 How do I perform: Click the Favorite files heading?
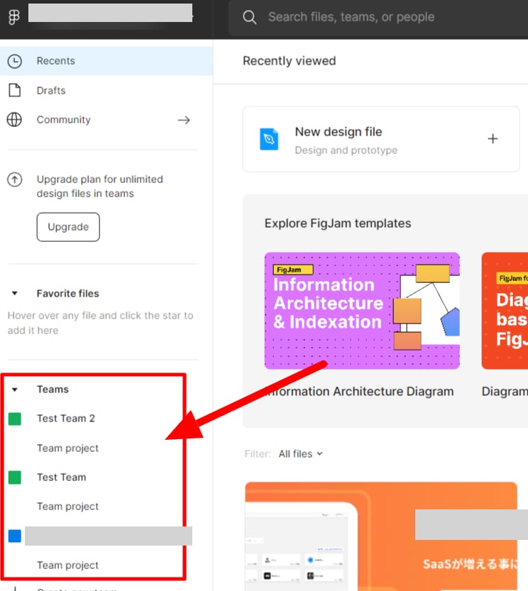click(68, 294)
